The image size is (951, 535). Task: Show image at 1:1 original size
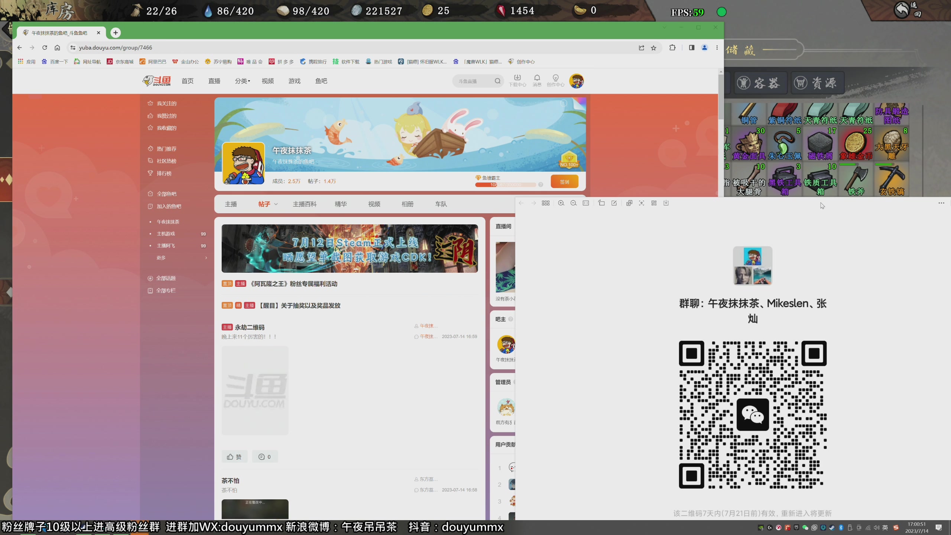point(586,203)
